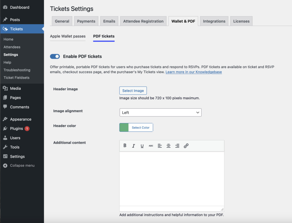
Task: Select the underline icon in the editor toolbar
Action: coord(142,146)
